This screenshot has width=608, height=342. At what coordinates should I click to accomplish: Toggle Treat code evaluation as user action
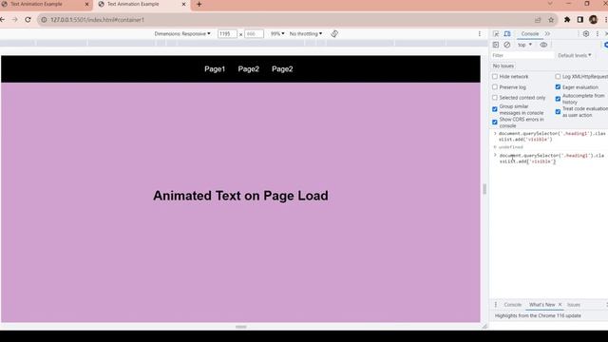558,112
